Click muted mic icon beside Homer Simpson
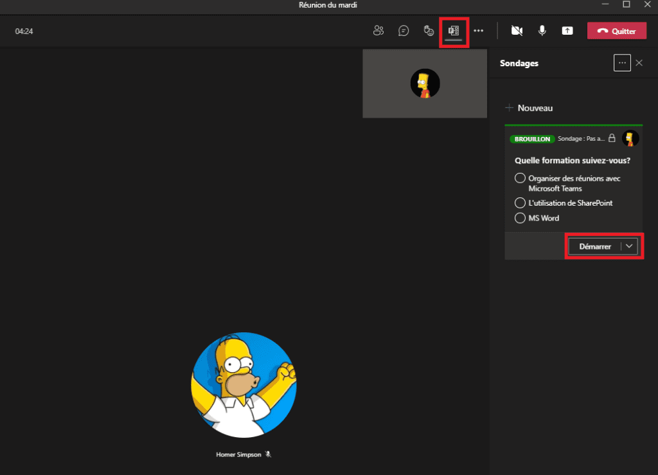Viewport: 658px width, 475px height. (268, 454)
